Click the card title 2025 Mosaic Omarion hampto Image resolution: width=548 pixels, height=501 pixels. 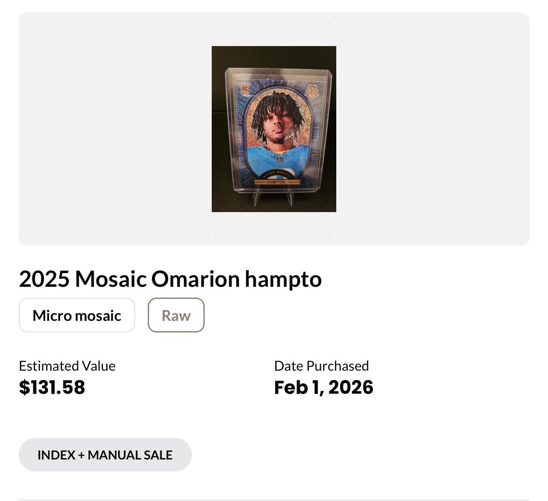point(170,279)
